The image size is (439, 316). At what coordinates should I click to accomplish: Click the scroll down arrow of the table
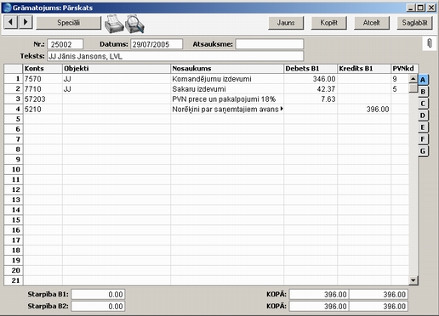tap(413, 280)
